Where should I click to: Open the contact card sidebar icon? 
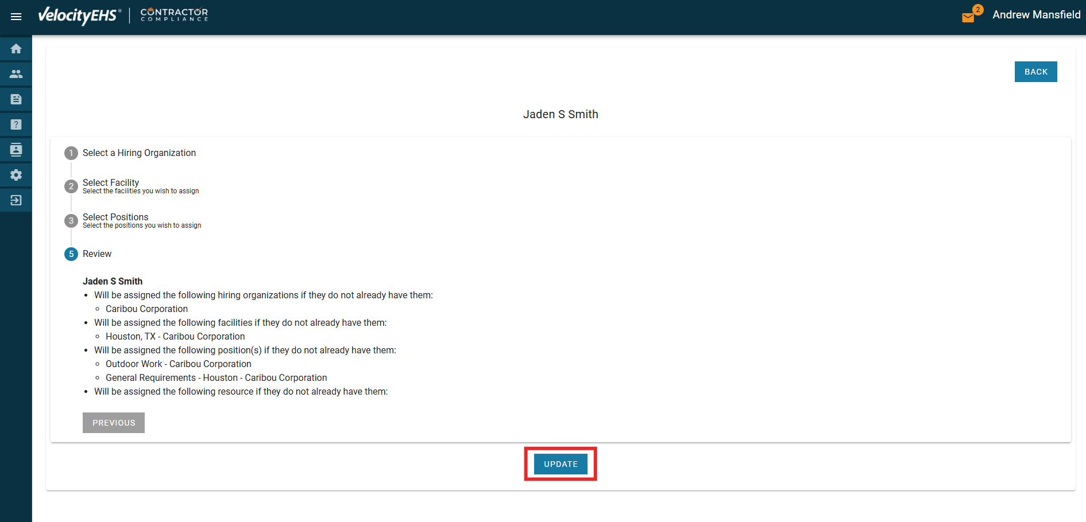click(x=16, y=150)
